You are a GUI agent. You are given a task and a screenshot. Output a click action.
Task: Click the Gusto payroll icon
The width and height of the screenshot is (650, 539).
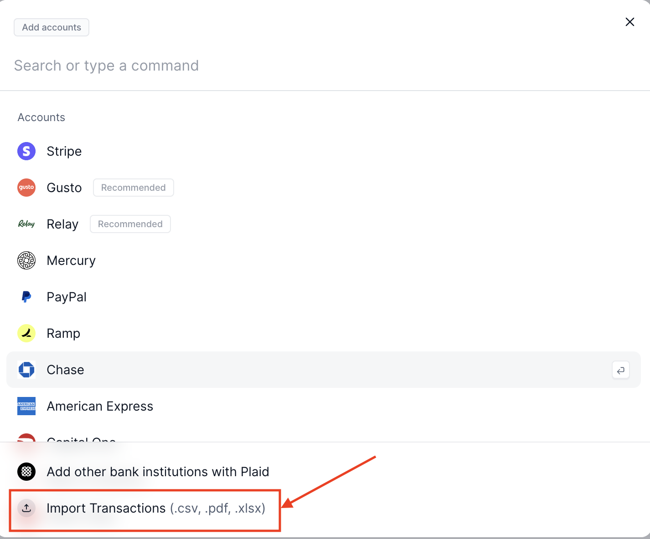coord(26,188)
